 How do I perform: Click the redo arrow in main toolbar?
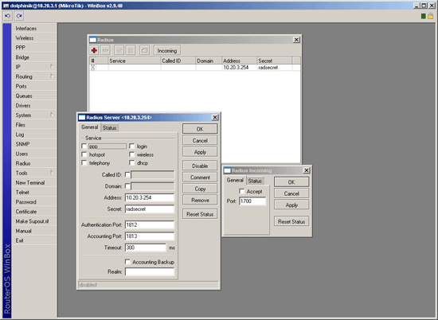pyautogui.click(x=19, y=16)
